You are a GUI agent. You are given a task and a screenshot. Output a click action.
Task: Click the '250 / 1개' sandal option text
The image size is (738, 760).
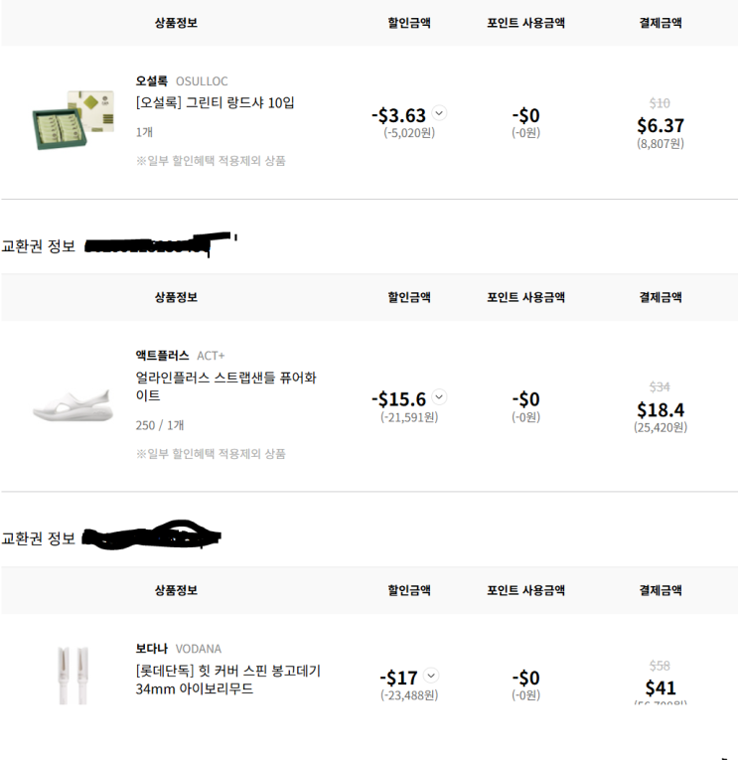pos(160,425)
